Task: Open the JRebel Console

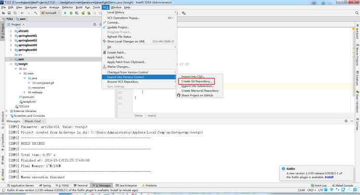Action: [x=342, y=185]
